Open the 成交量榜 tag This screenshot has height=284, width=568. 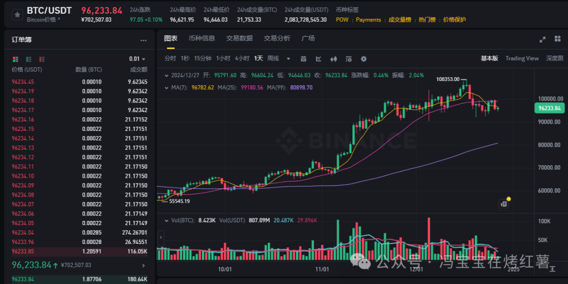coord(400,19)
